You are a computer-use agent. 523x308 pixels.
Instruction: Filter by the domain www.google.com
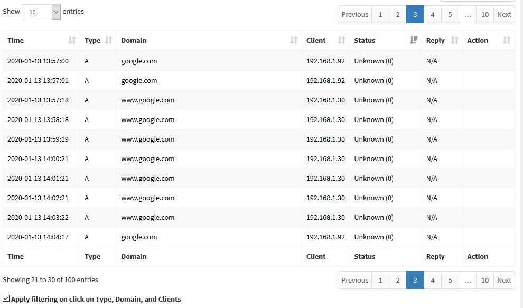(147, 100)
